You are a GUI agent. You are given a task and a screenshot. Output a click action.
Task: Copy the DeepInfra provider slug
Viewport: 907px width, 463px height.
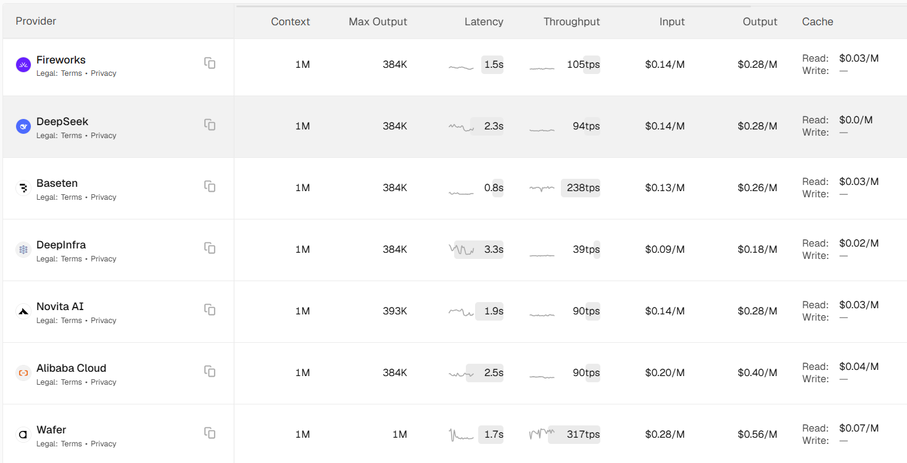pyautogui.click(x=210, y=248)
